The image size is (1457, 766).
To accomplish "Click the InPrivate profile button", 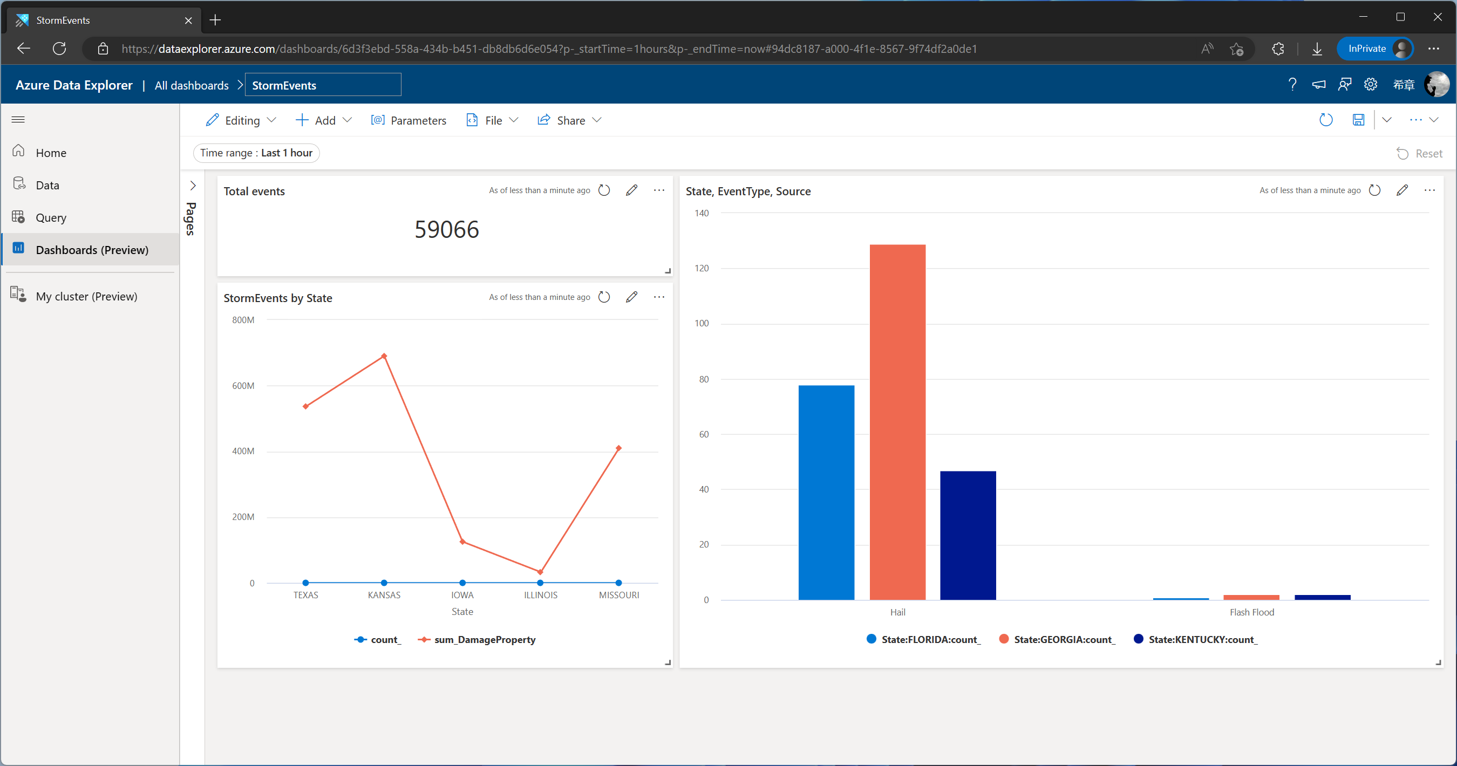I will 1375,49.
